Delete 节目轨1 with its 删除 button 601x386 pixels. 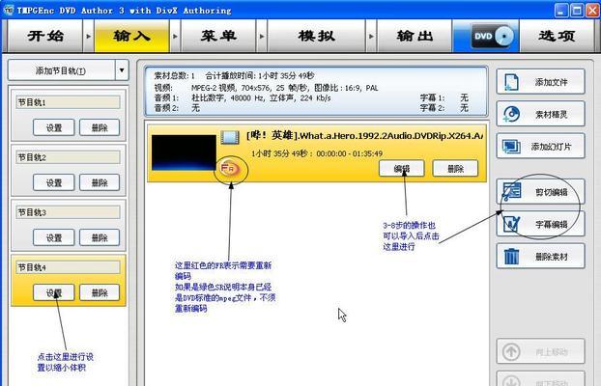(100, 127)
